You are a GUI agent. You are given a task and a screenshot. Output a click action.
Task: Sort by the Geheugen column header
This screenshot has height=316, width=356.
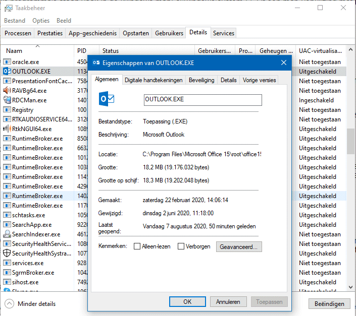pos(276,51)
